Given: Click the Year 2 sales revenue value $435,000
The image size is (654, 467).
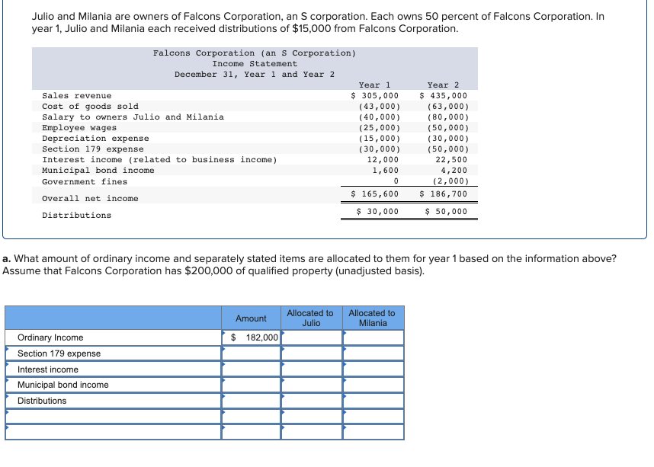Looking at the screenshot, I should tap(443, 95).
